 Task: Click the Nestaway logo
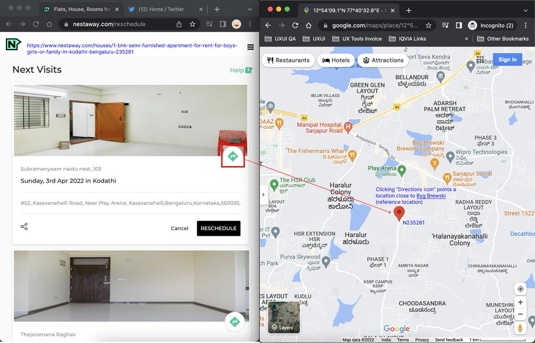tap(13, 45)
